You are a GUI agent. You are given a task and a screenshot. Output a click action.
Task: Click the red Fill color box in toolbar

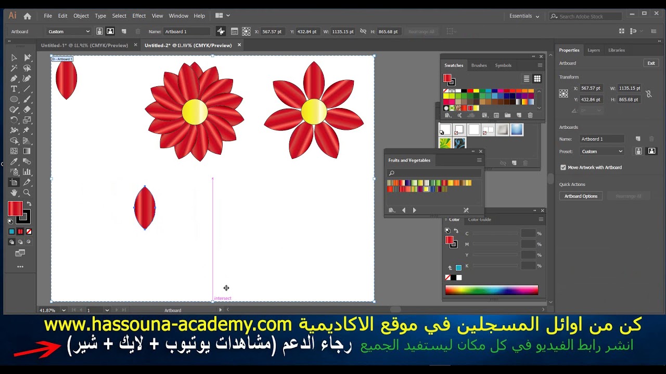coord(15,209)
